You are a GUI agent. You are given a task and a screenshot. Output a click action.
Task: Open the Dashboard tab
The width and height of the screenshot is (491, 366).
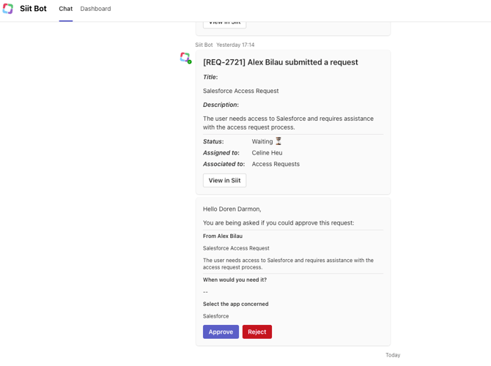tap(95, 9)
